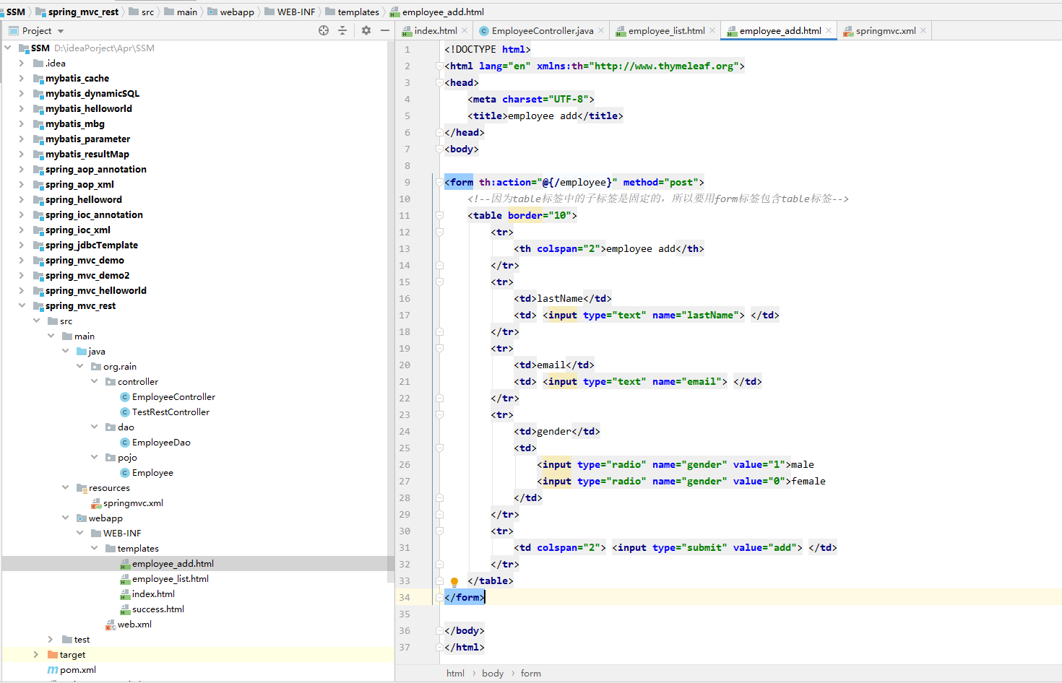Open pom.xml in project tree

(77, 669)
